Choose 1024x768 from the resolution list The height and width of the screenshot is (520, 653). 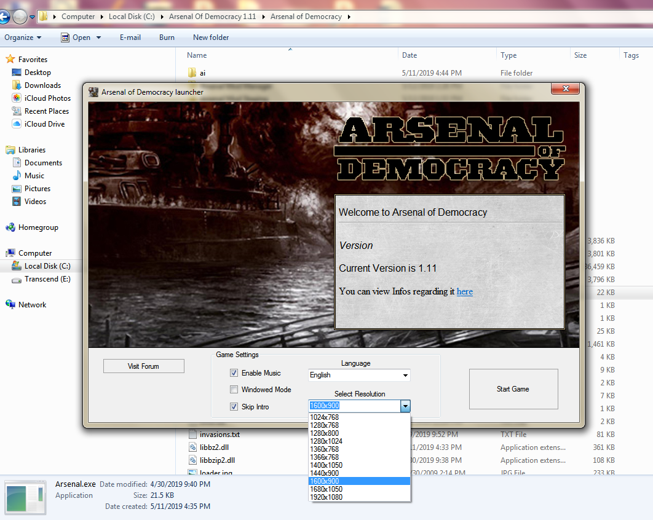[x=359, y=417]
